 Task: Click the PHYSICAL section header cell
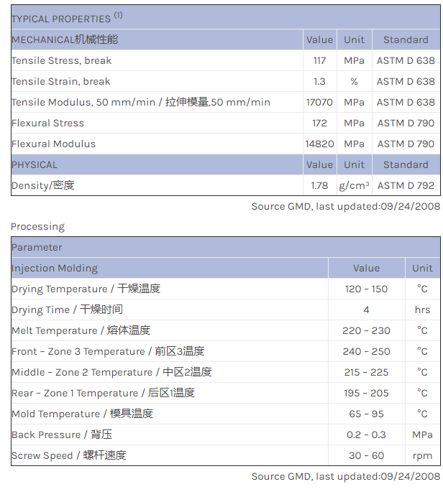[35, 165]
